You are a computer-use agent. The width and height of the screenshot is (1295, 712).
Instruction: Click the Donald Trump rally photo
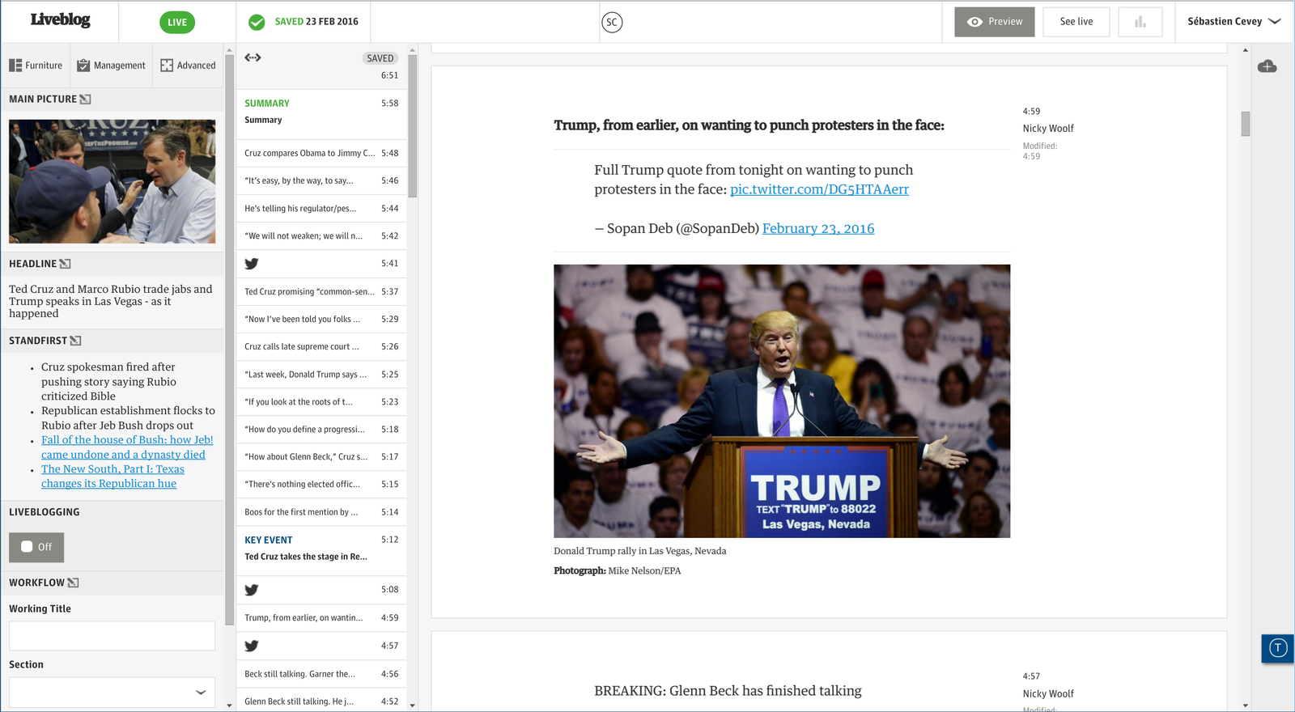pyautogui.click(x=782, y=401)
